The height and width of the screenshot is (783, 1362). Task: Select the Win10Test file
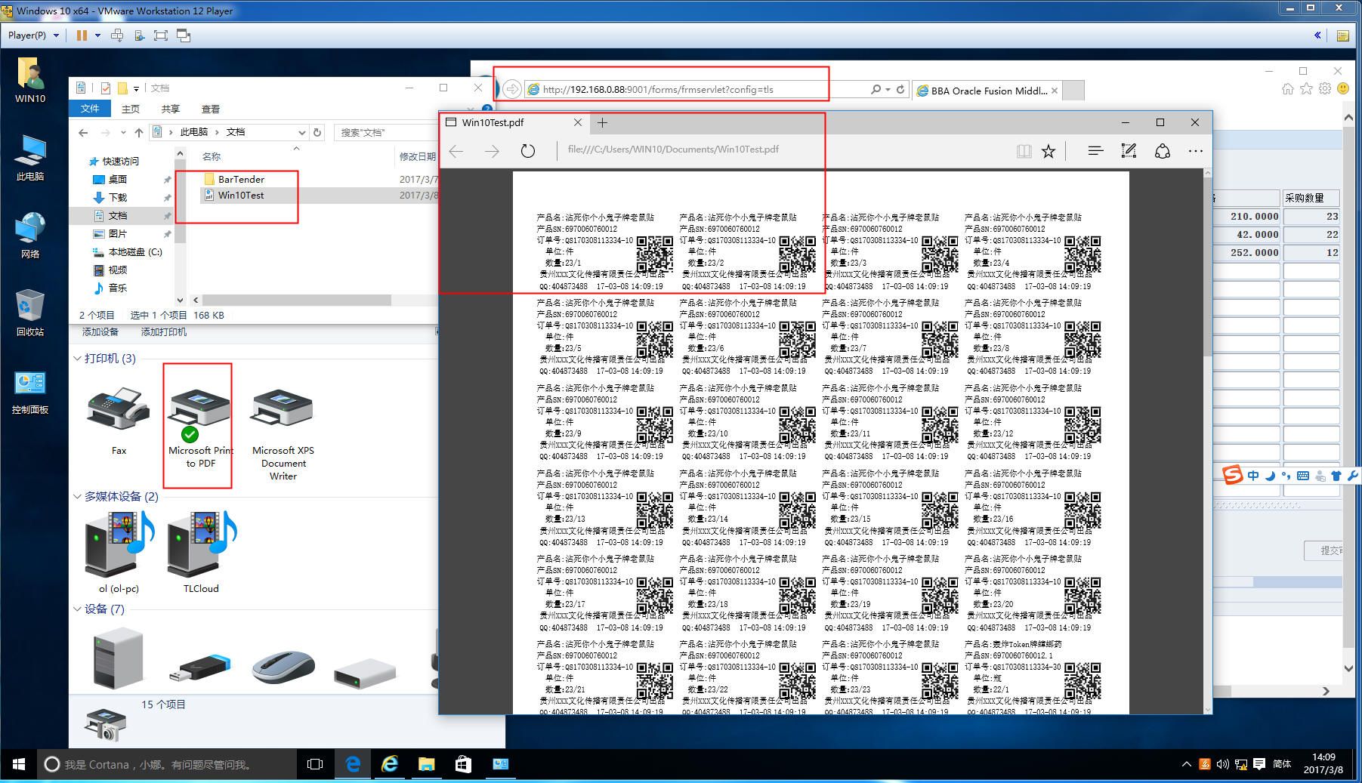[241, 195]
